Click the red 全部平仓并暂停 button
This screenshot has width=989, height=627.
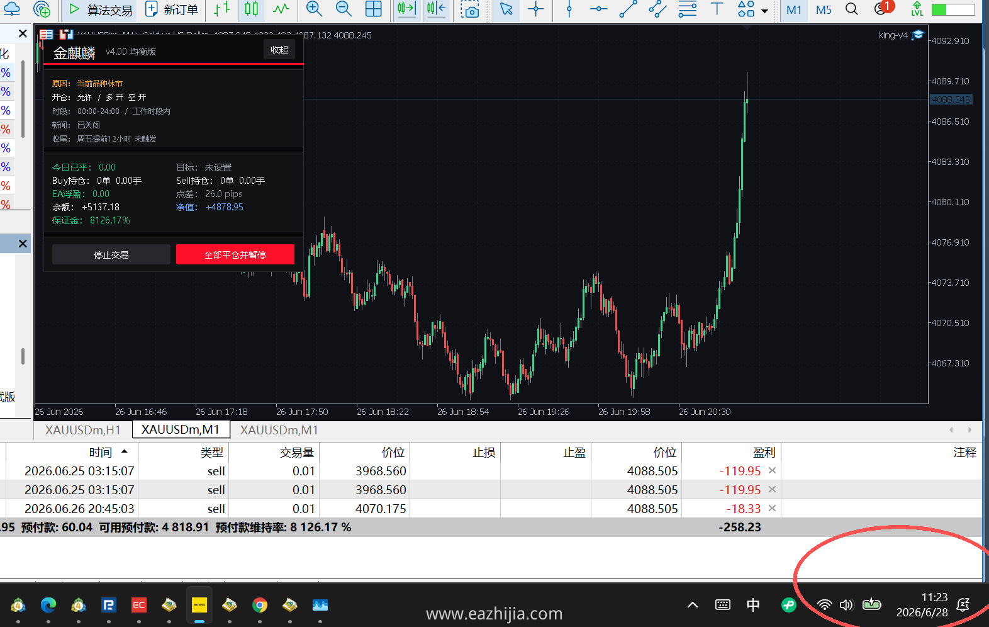click(235, 254)
